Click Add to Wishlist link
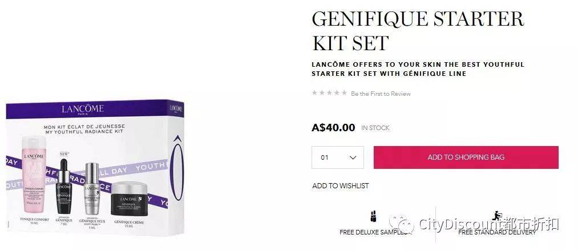This screenshot has width=578, height=251. [340, 186]
